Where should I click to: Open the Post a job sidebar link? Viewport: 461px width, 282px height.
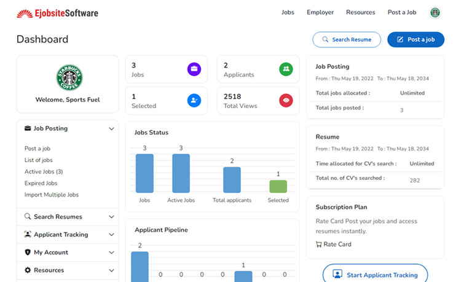pyautogui.click(x=37, y=149)
